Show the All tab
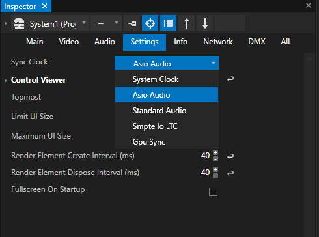The image size is (319, 237). tap(285, 42)
